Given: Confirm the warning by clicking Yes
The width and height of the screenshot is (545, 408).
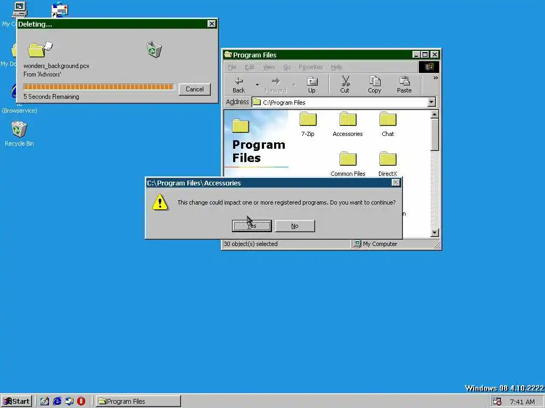Looking at the screenshot, I should [252, 226].
